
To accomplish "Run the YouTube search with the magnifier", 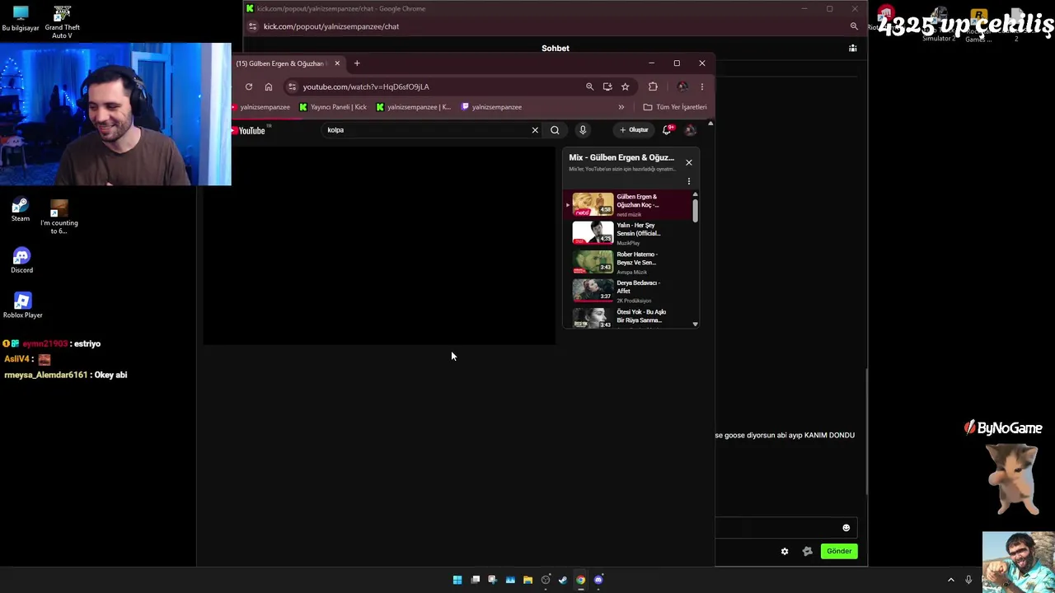I will (555, 130).
